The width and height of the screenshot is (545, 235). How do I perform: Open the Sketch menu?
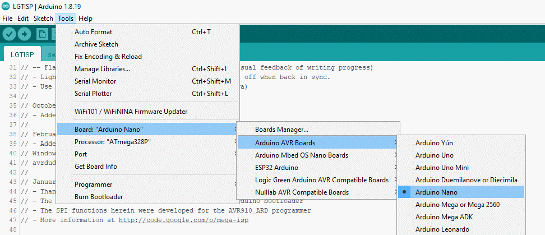pyautogui.click(x=43, y=19)
